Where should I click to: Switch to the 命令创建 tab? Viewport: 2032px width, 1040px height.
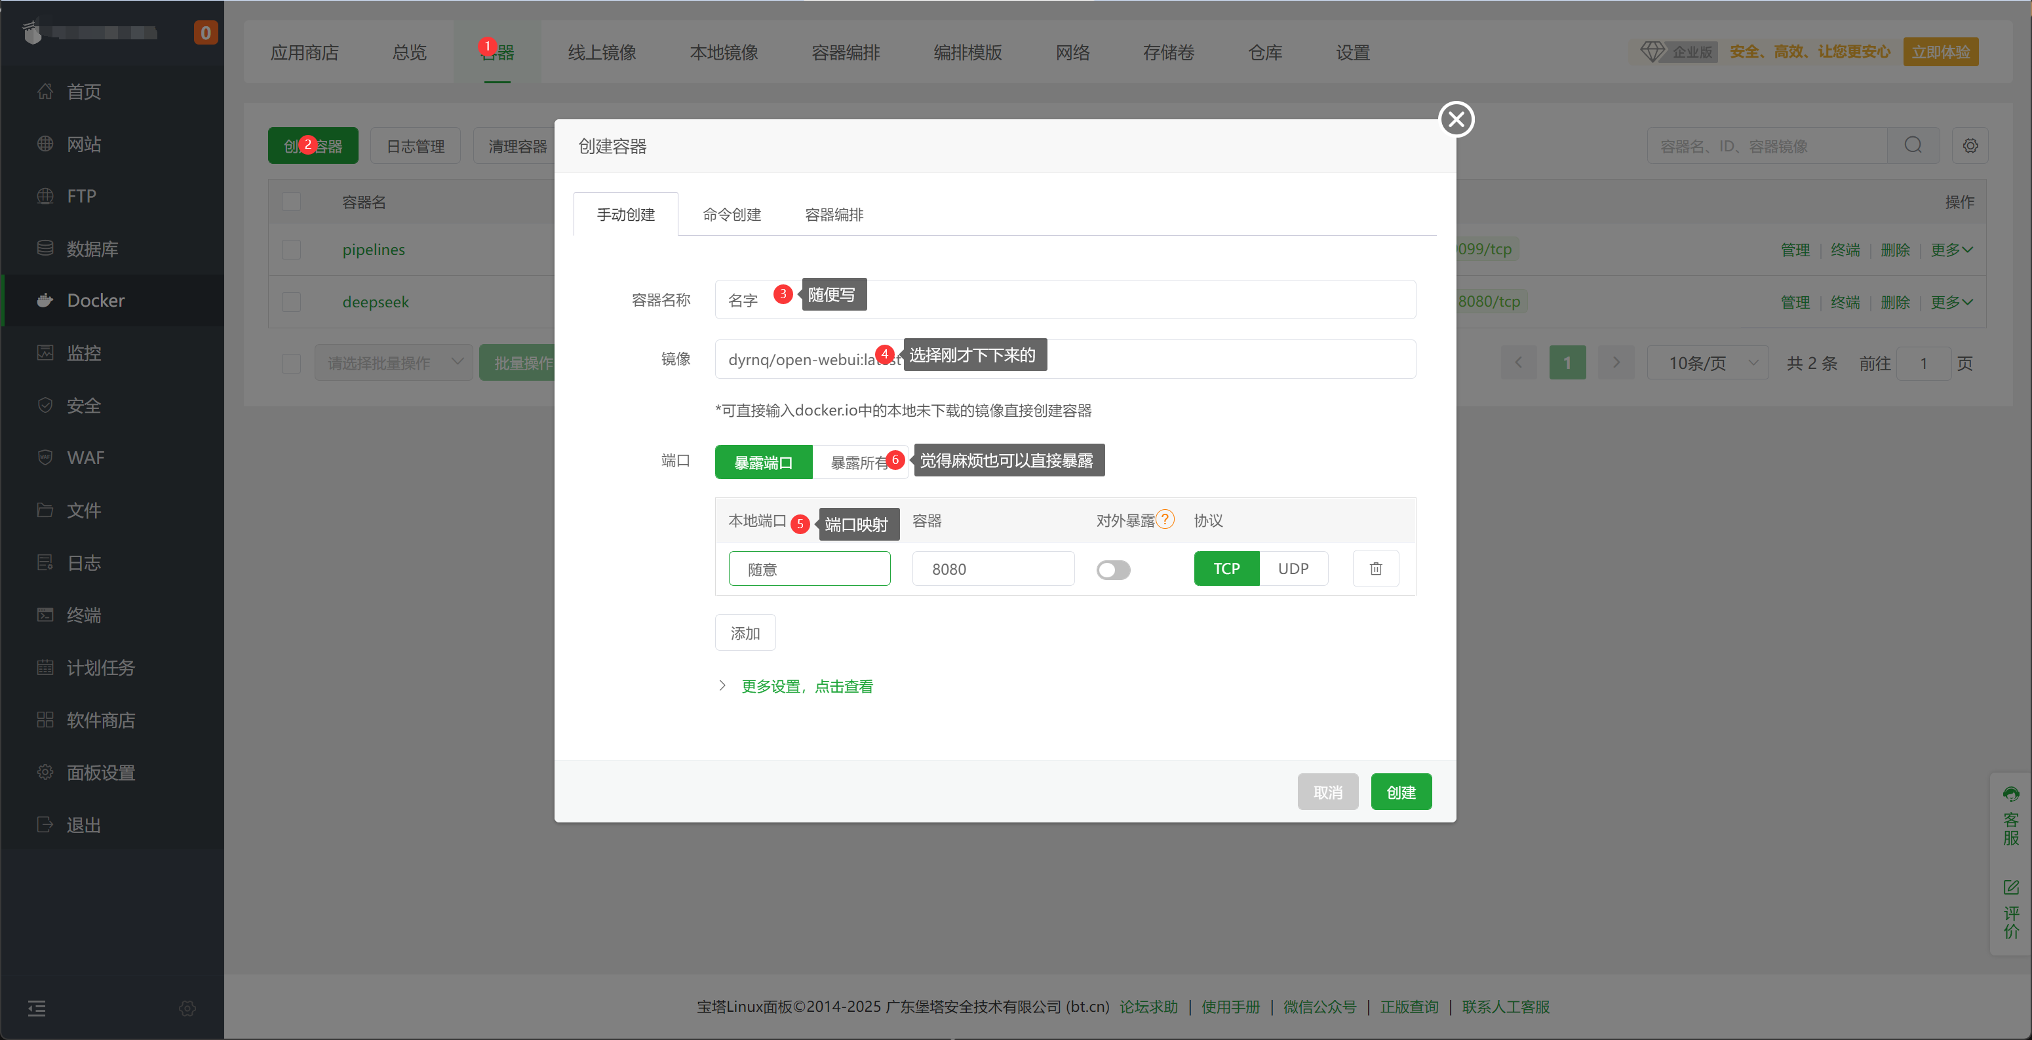732,214
